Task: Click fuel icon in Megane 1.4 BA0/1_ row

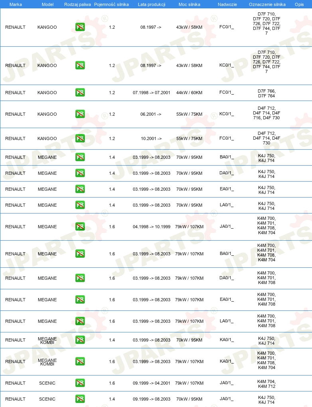Action: pyautogui.click(x=80, y=157)
